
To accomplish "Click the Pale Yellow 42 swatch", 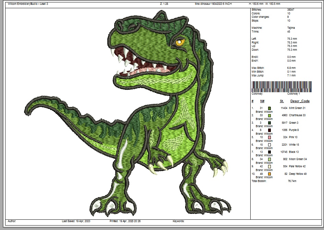I will pos(269,167).
